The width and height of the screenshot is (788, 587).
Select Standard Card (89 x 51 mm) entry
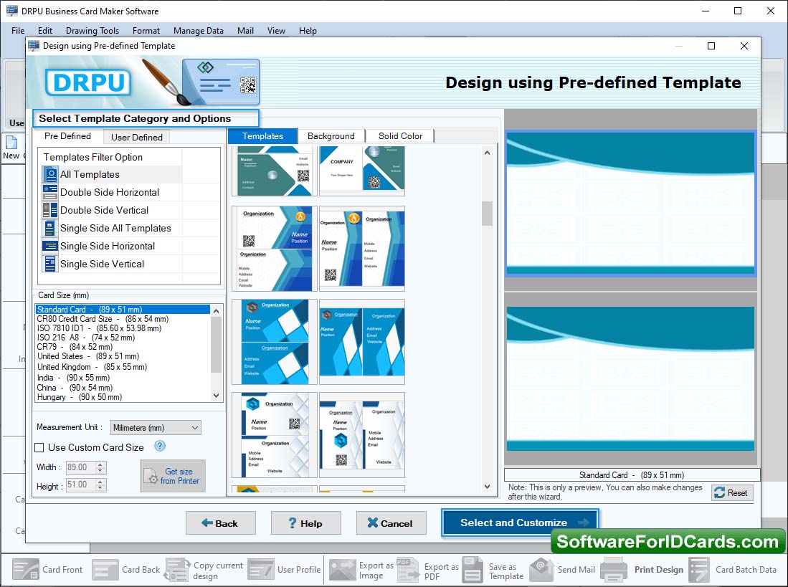point(123,310)
